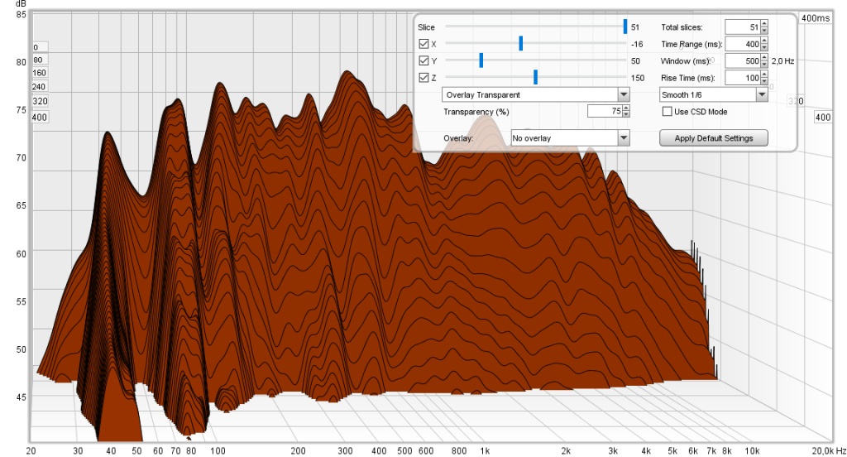Click the Transparency (%) value field
847x457 pixels.
[x=605, y=111]
